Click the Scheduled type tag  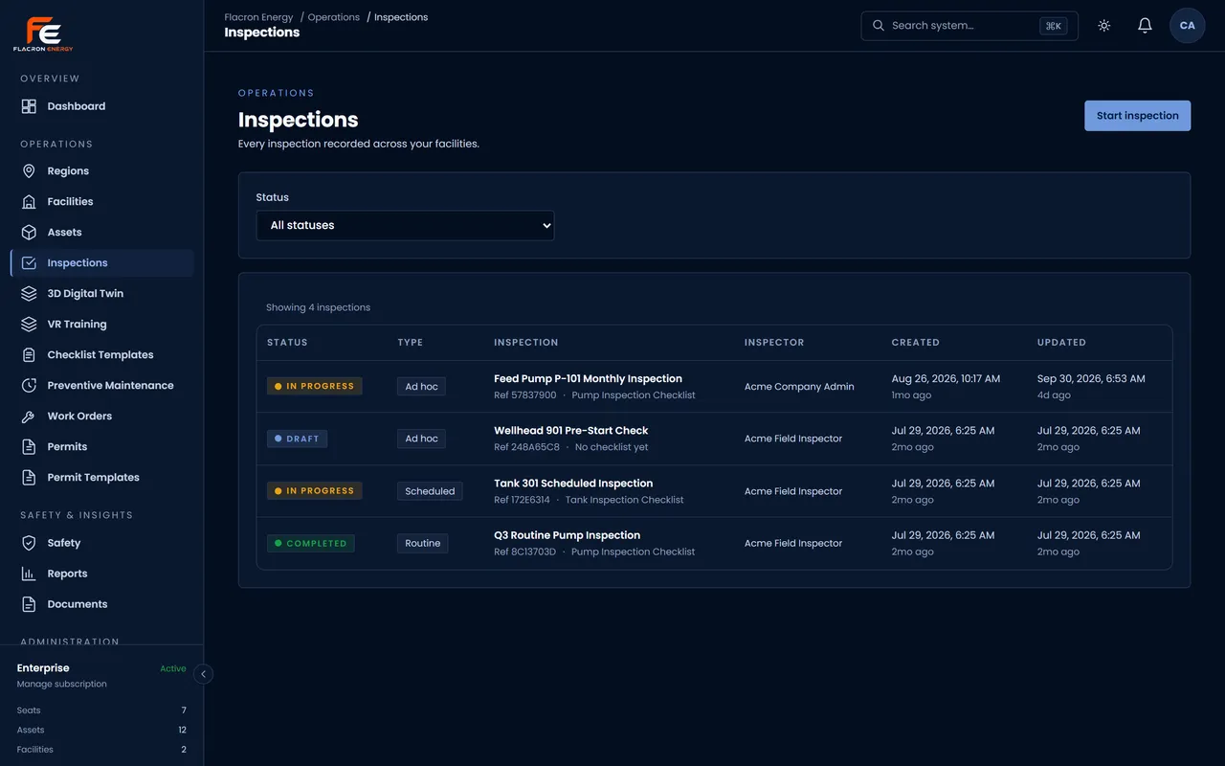tap(430, 491)
